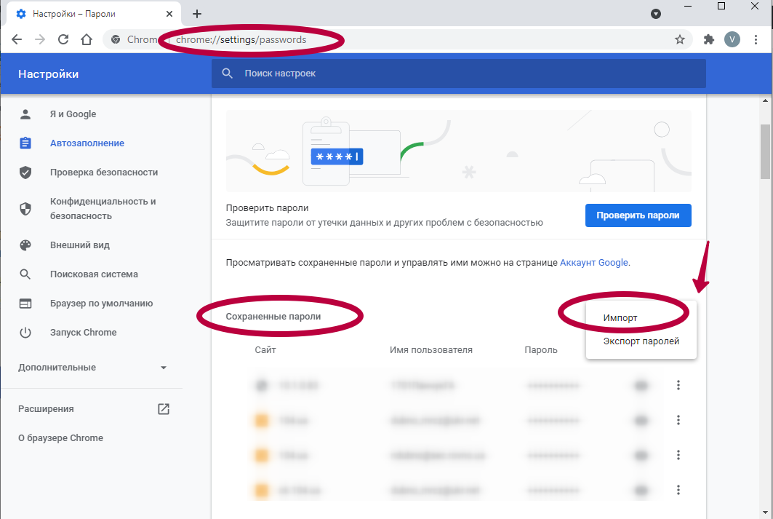Toggle password visibility in the third row
Image resolution: width=773 pixels, height=519 pixels.
point(641,455)
